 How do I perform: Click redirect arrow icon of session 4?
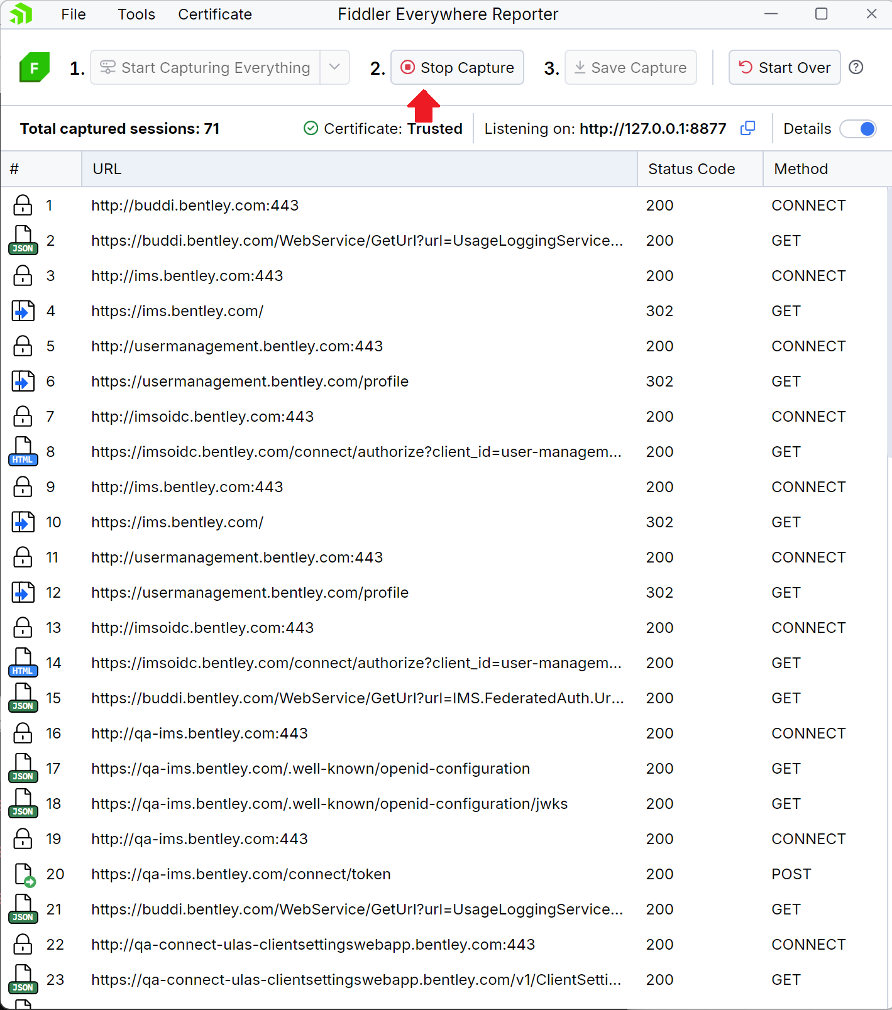(23, 311)
